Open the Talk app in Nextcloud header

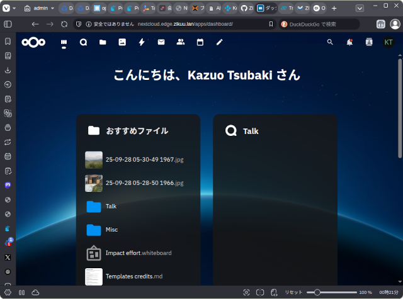point(83,42)
